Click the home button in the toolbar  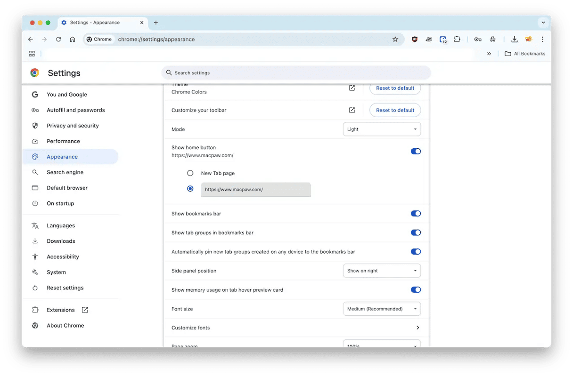(x=73, y=40)
